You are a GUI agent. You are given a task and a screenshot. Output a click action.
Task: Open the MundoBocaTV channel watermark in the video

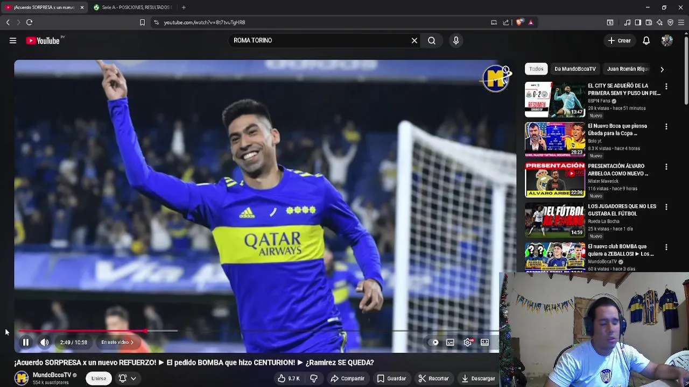tap(496, 78)
